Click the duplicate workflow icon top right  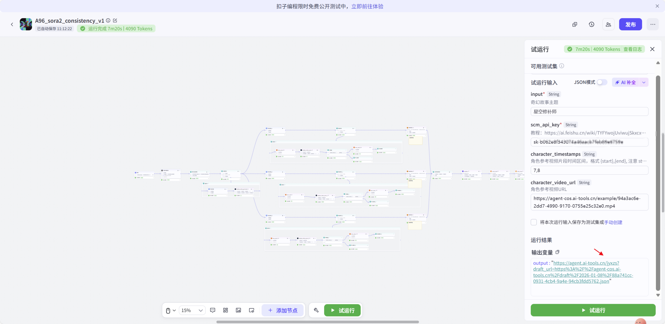tap(575, 24)
